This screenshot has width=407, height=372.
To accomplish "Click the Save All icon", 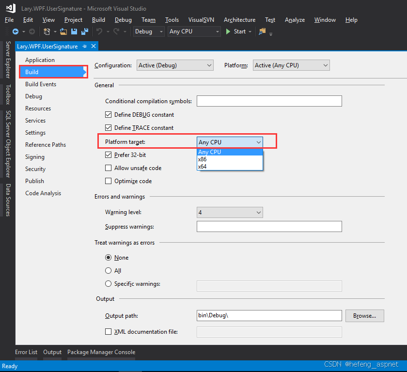I will click(85, 31).
